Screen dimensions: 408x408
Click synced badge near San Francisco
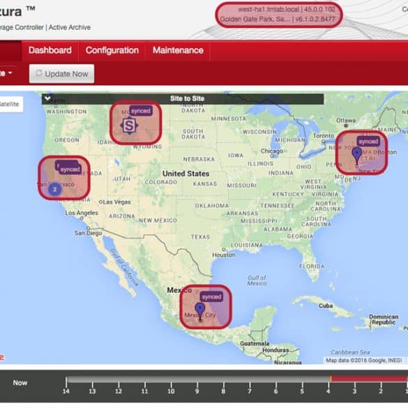click(70, 169)
